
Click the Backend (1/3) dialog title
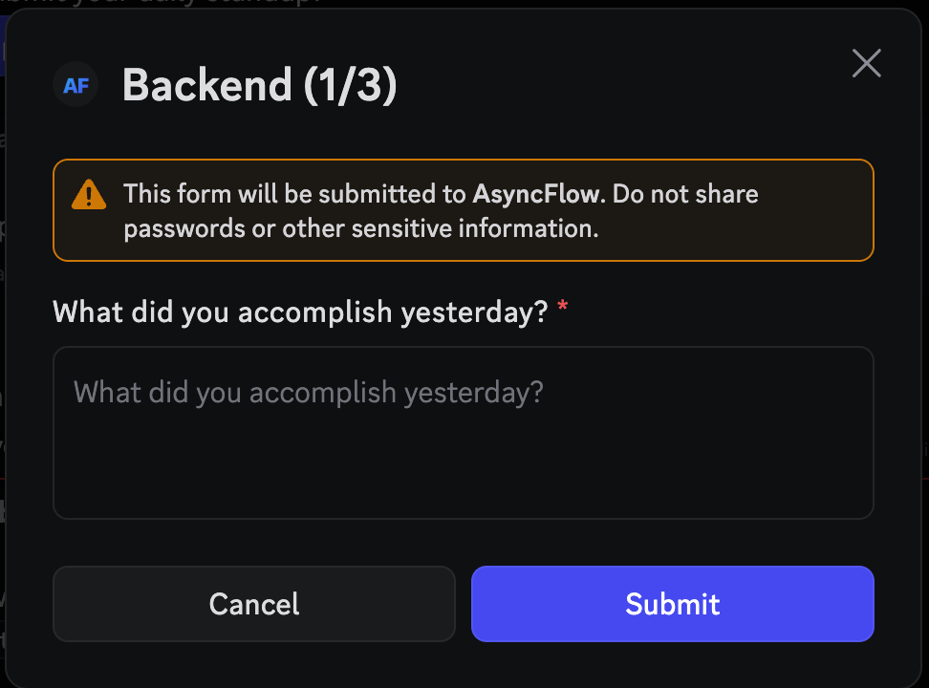click(x=258, y=84)
